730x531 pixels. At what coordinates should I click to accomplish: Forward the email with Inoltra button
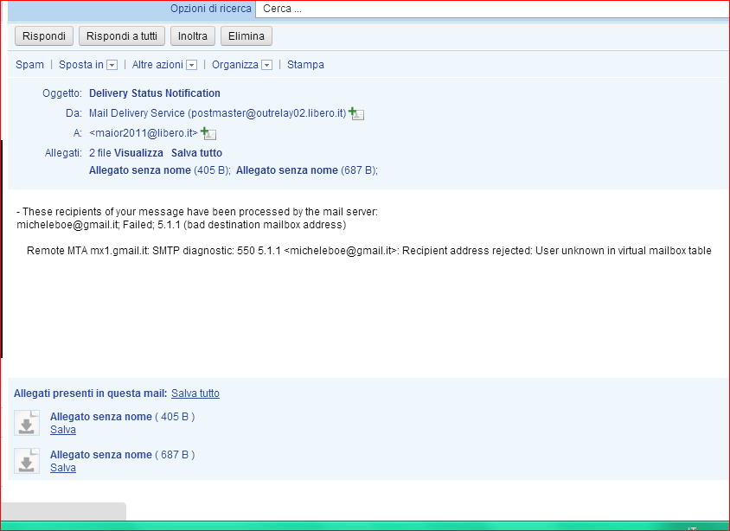[193, 35]
